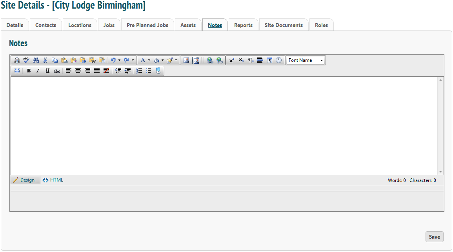Click the Insert Hyperlink globe icon
Image resolution: width=453 pixels, height=252 pixels.
210,60
